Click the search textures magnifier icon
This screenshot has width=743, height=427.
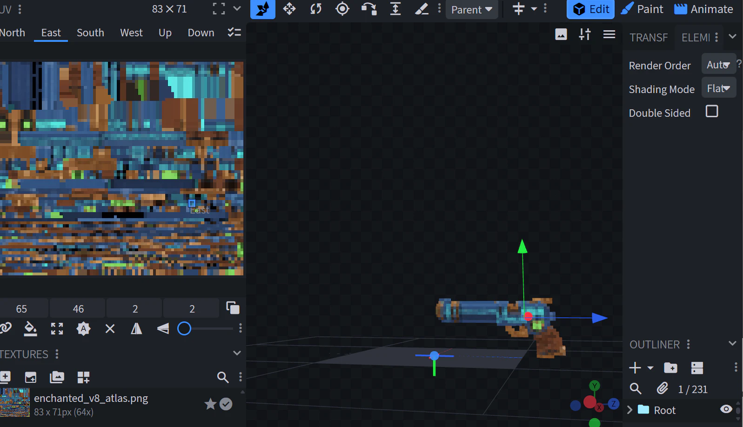click(x=223, y=377)
